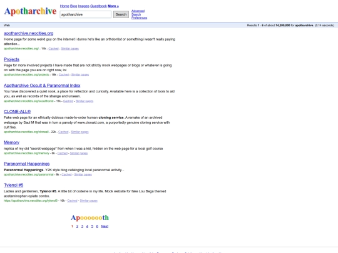Open the Preferences link
Image resolution: width=338 pixels, height=253 pixels.
139,18
